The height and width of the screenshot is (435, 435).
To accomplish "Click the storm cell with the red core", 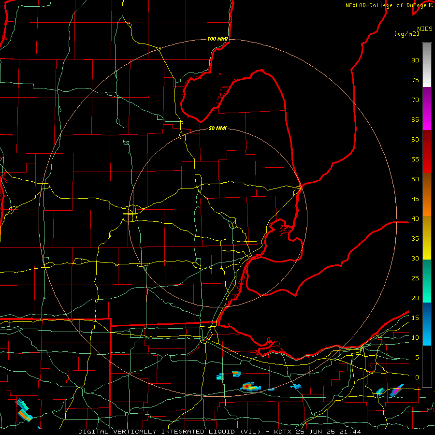I will pyautogui.click(x=250, y=387).
